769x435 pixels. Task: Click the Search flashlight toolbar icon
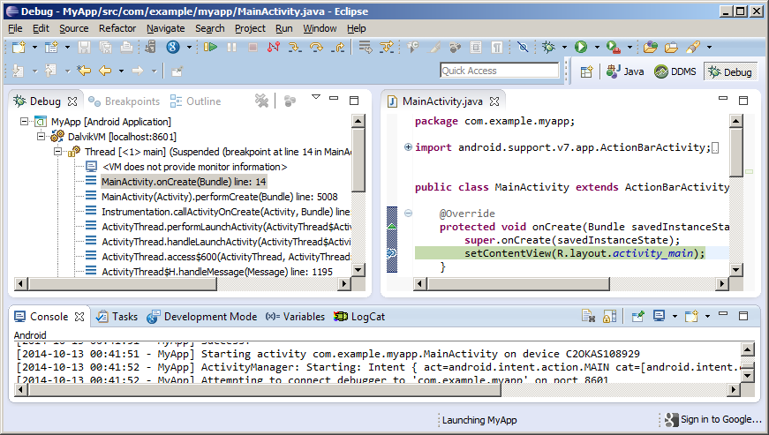(693, 47)
